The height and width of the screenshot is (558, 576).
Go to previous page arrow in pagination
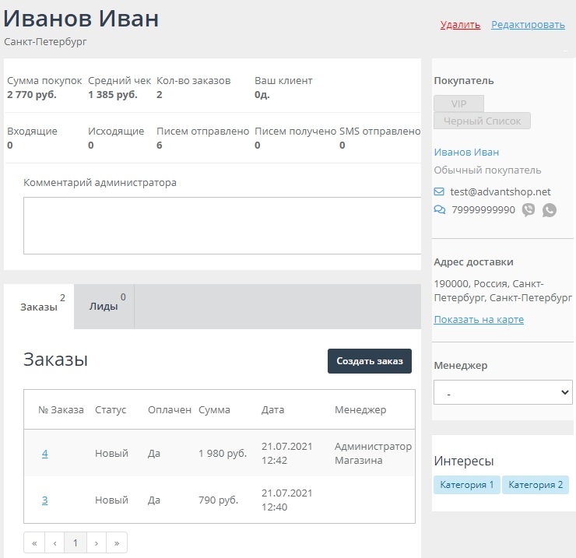pos(54,542)
